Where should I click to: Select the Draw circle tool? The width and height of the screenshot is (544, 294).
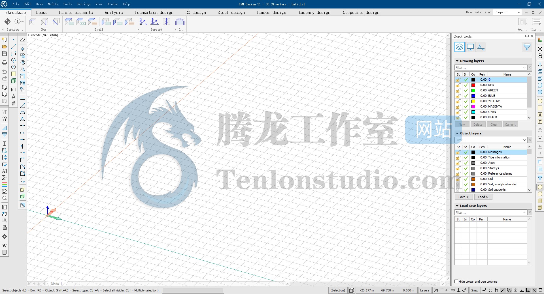click(14, 67)
